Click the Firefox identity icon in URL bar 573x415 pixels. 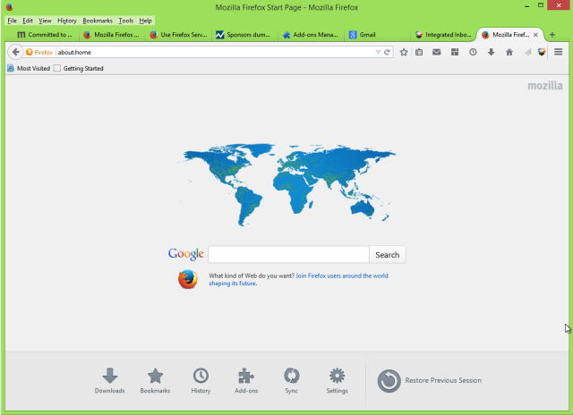39,52
